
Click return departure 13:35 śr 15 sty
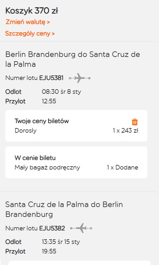(x=61, y=242)
